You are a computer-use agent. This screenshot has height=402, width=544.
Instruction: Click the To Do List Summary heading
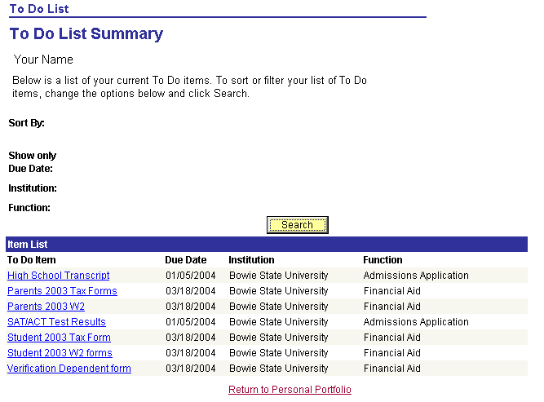86,34
